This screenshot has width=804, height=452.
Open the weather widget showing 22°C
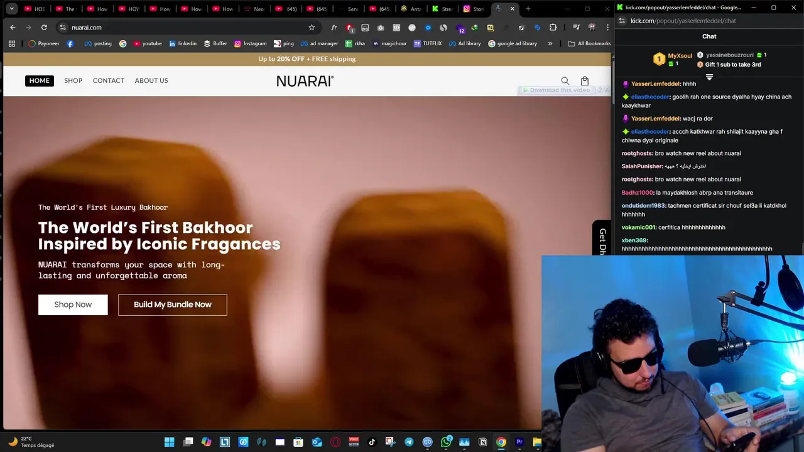pos(31,442)
